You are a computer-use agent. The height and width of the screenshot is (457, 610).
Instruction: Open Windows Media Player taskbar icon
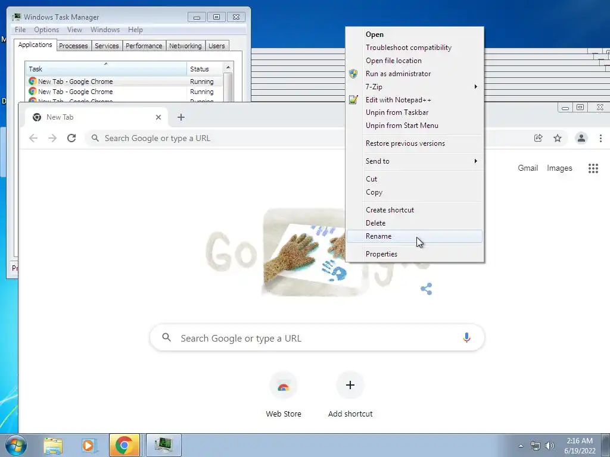coord(89,445)
